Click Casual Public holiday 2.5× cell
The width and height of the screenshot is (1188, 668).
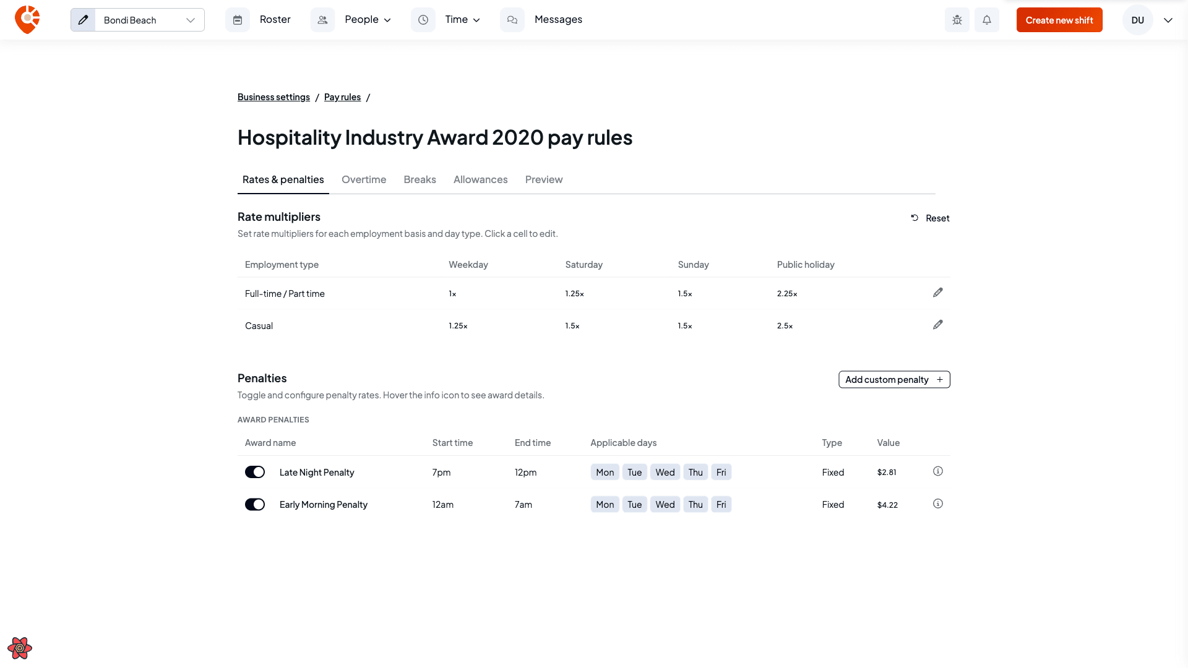[785, 326]
